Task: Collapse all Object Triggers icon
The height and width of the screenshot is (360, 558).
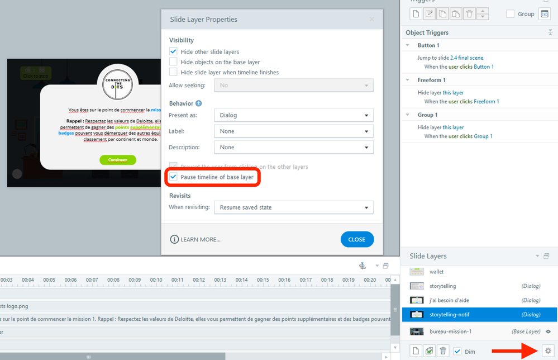Action: [550, 32]
